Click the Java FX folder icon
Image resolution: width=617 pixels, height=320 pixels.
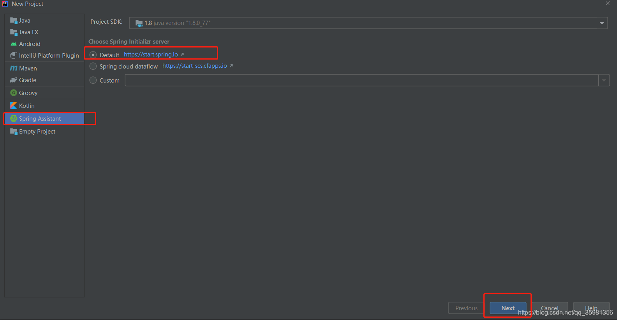14,32
